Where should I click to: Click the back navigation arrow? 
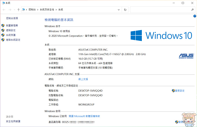pos(4,10)
